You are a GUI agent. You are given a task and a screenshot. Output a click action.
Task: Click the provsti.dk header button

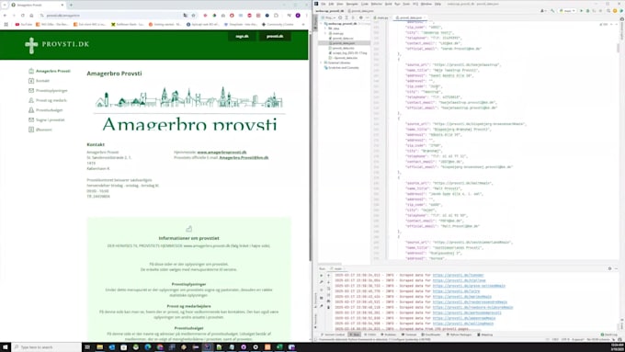pos(275,36)
